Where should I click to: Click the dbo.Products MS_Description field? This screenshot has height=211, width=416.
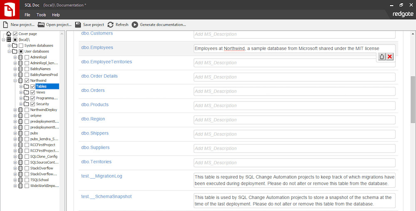(x=295, y=105)
